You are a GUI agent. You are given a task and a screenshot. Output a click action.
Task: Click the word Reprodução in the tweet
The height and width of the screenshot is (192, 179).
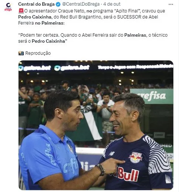click(38, 53)
